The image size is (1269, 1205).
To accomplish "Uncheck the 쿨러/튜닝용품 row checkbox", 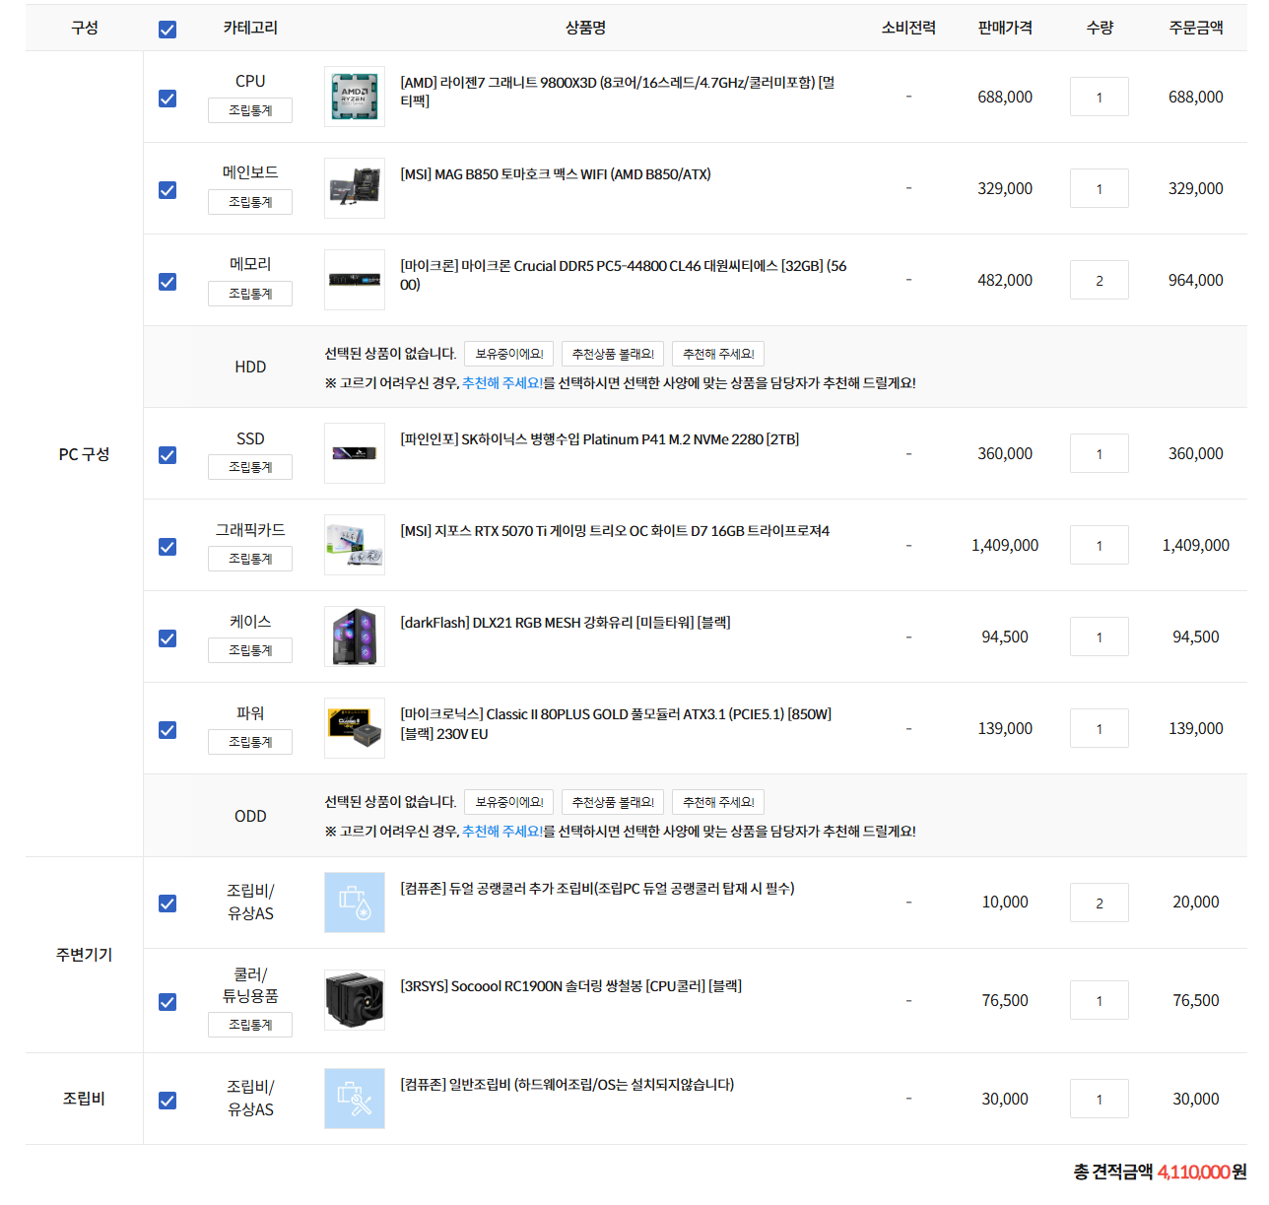I will point(167,1002).
